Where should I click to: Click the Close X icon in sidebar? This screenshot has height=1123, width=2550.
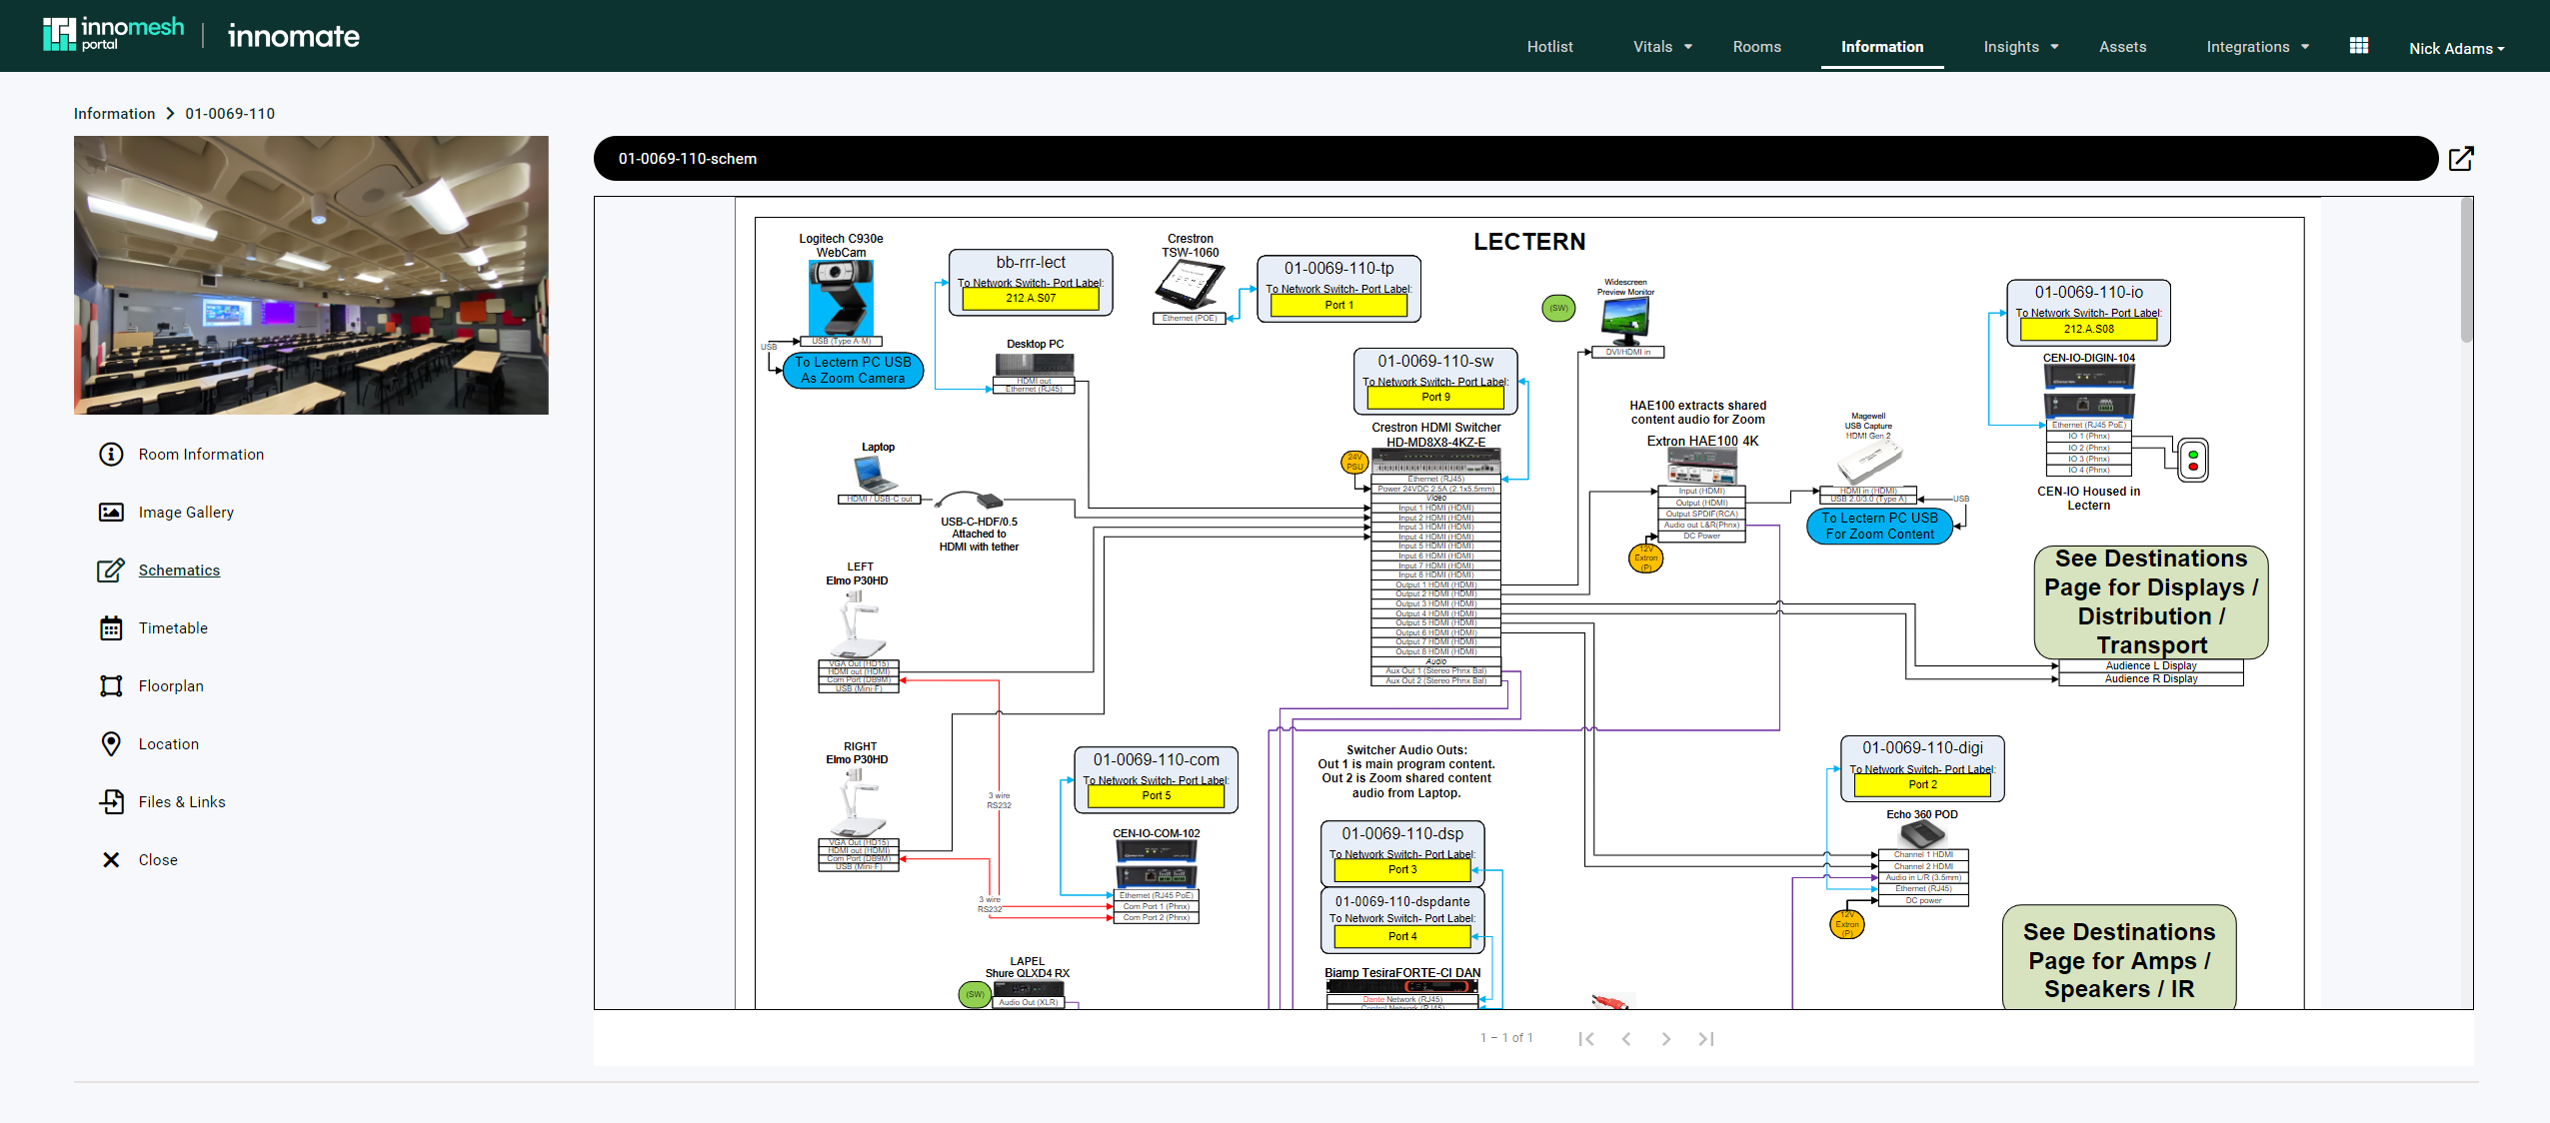(111, 860)
